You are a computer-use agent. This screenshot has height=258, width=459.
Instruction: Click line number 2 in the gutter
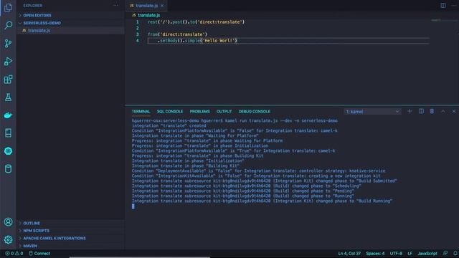click(137, 28)
